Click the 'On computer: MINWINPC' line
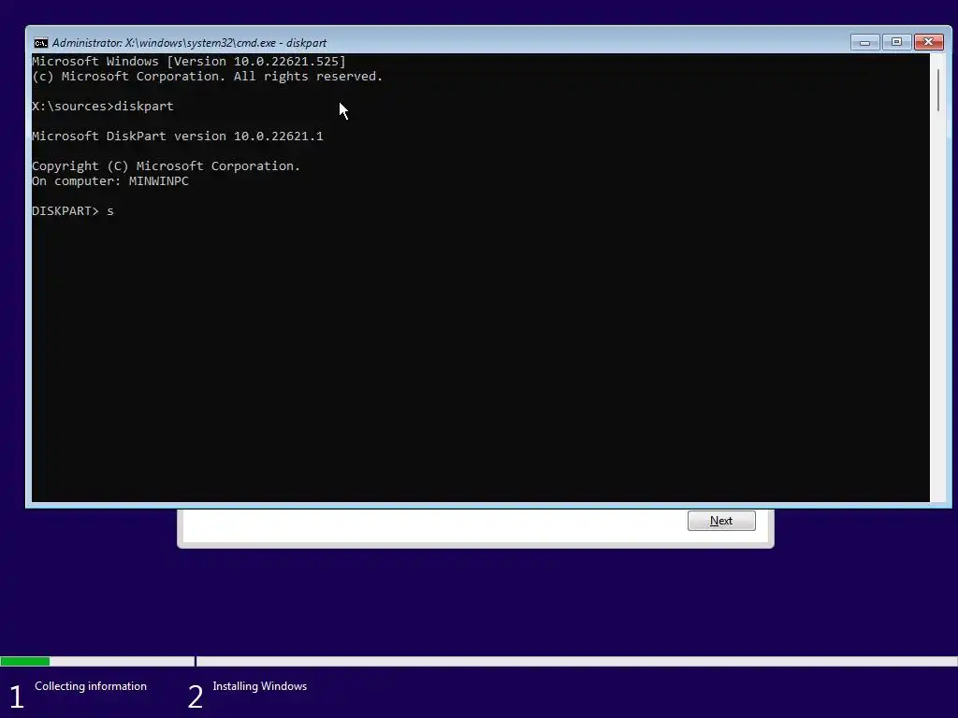 (x=110, y=180)
